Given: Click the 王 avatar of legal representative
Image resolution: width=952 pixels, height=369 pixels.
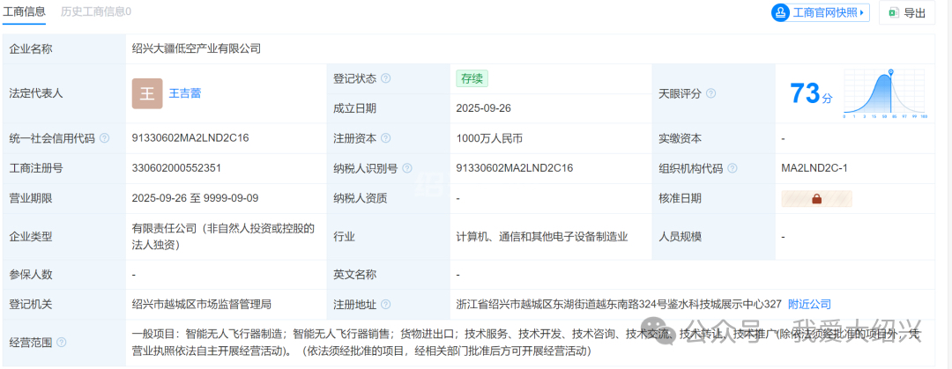Looking at the screenshot, I should pos(147,93).
